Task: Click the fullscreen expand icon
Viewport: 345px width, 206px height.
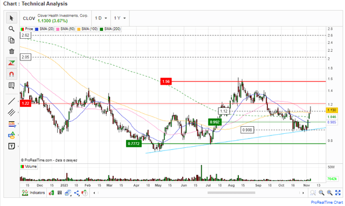Action: (338, 193)
